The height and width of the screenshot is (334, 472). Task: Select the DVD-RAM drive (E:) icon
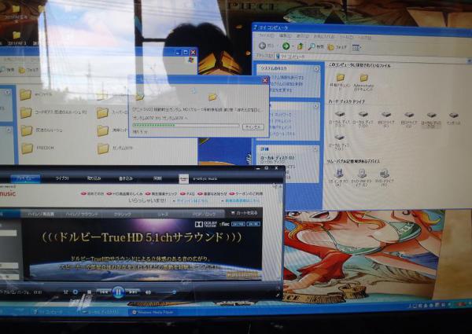[x=362, y=173]
